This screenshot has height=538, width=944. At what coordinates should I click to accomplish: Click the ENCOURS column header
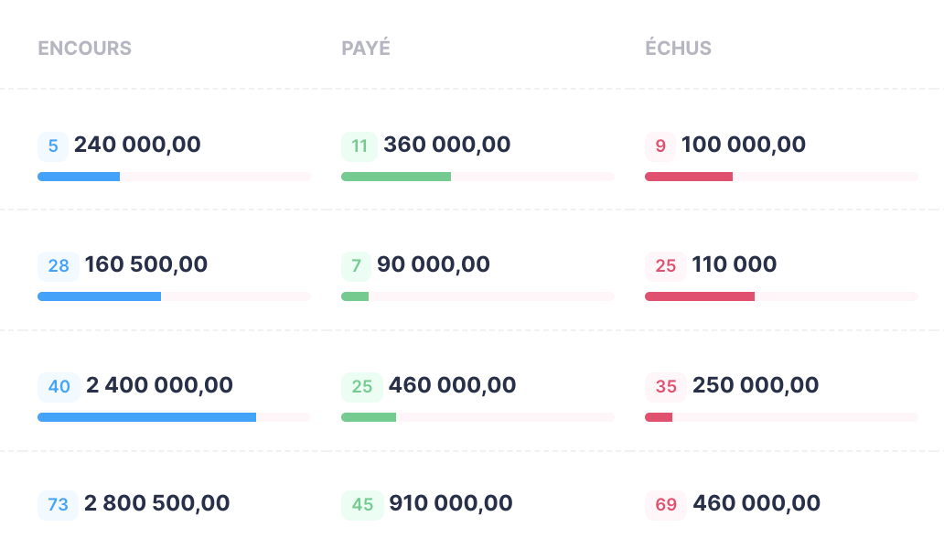(84, 48)
